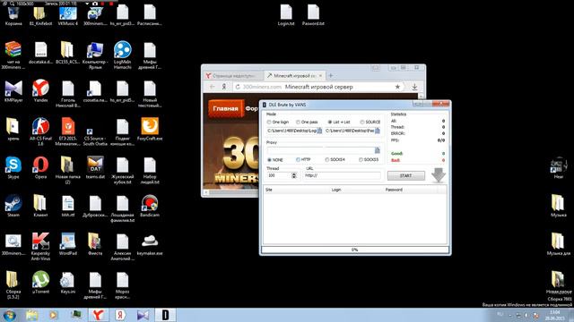Click the red Y Yandex browser taskbar button
Viewport: 574px width, 322px height.
tap(98, 315)
